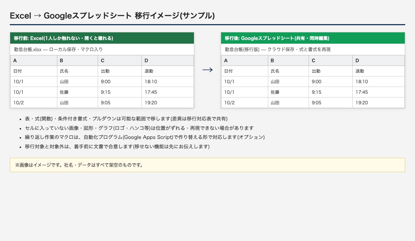
Task: Click the "佐藤" cell in the 移行前 Excel table
Action: tap(78, 92)
